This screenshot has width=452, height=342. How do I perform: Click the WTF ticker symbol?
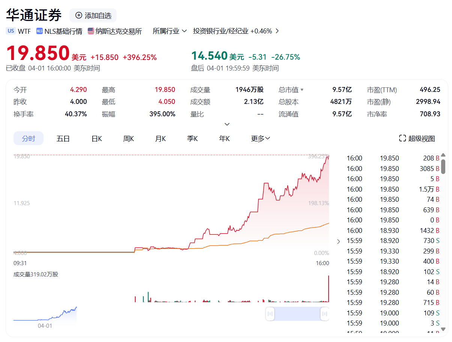click(x=24, y=31)
